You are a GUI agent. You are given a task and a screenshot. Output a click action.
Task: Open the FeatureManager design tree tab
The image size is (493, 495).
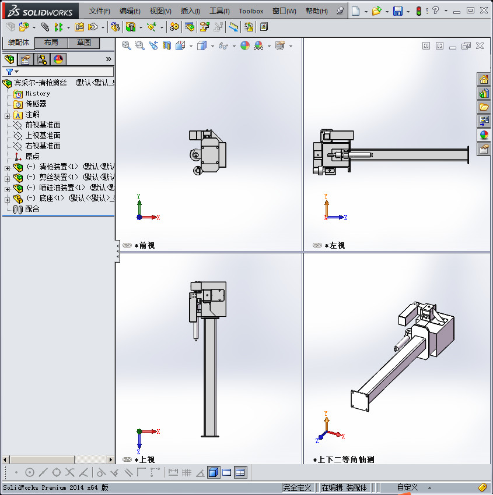[9, 59]
